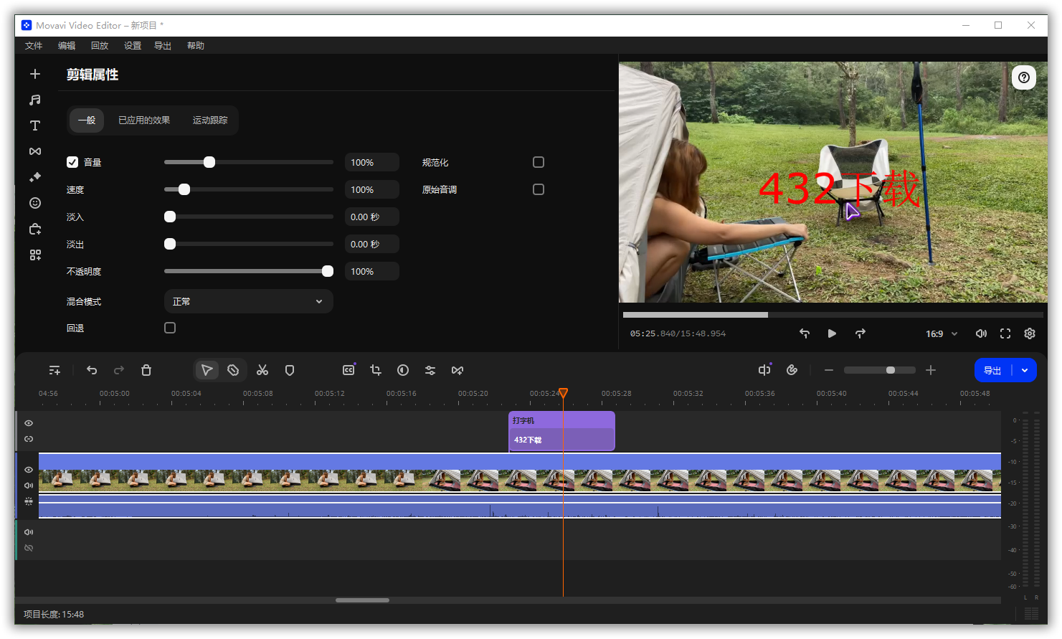Open the Titles panel in sidebar
The image size is (1062, 639).
click(x=34, y=126)
